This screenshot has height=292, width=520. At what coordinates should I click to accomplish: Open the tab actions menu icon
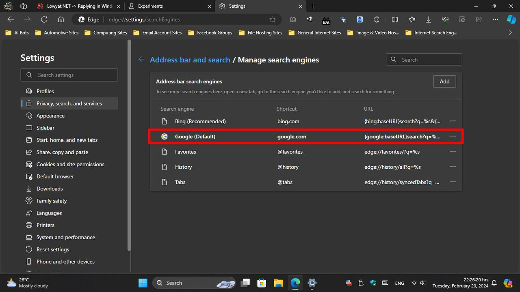coord(24,6)
